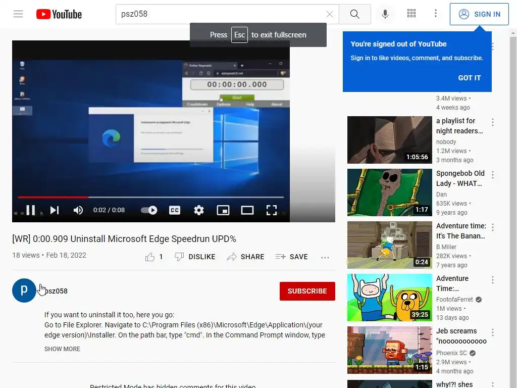Click the title 'Spongebob Old Lady - WHAT…'
This screenshot has height=388, width=517.
click(460, 178)
